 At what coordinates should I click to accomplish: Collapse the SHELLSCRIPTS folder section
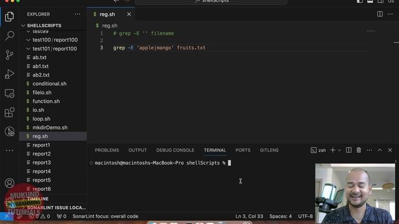(x=53, y=26)
